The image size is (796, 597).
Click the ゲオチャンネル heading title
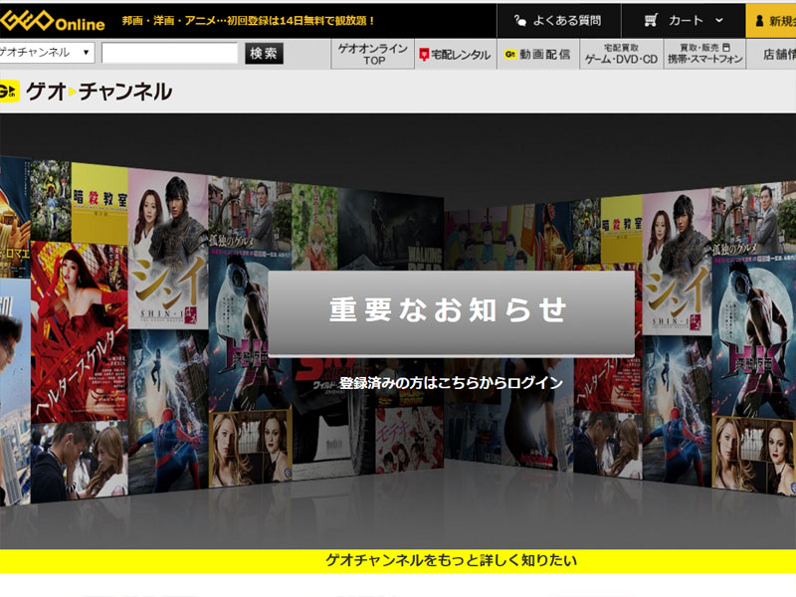pyautogui.click(x=99, y=92)
